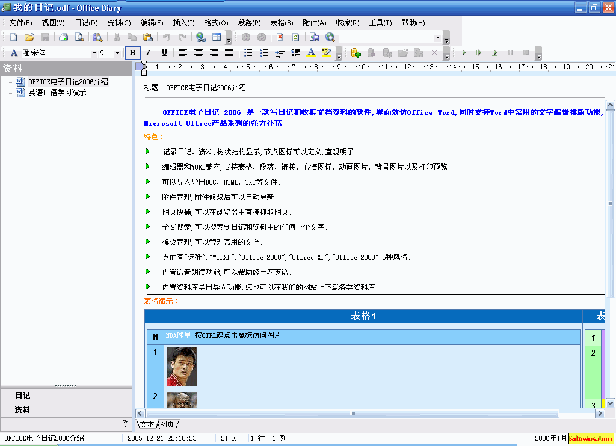This screenshot has width=616, height=446.
Task: Toggle underline formatting
Action: 164,53
